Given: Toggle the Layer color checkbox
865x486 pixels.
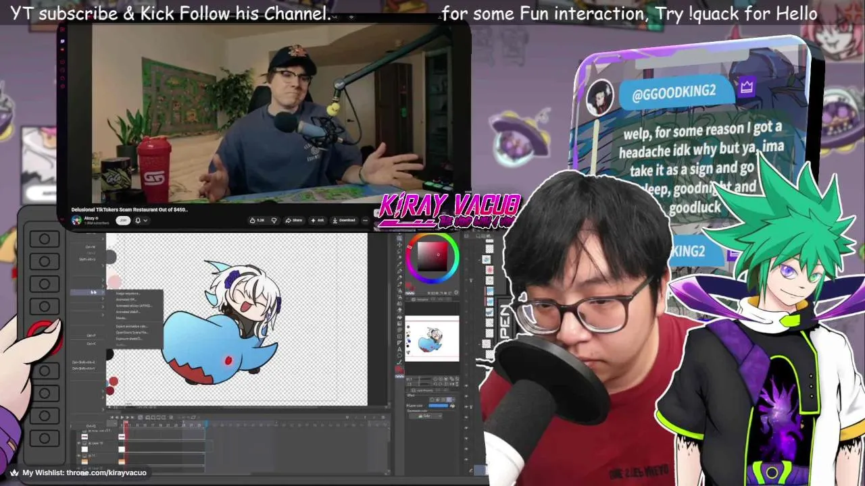Looking at the screenshot, I should pyautogui.click(x=407, y=406).
